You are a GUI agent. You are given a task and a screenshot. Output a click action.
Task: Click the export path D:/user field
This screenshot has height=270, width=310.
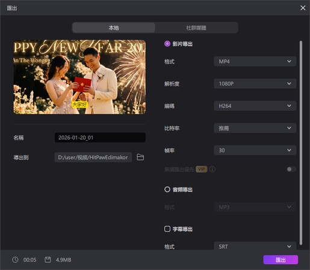(93, 157)
